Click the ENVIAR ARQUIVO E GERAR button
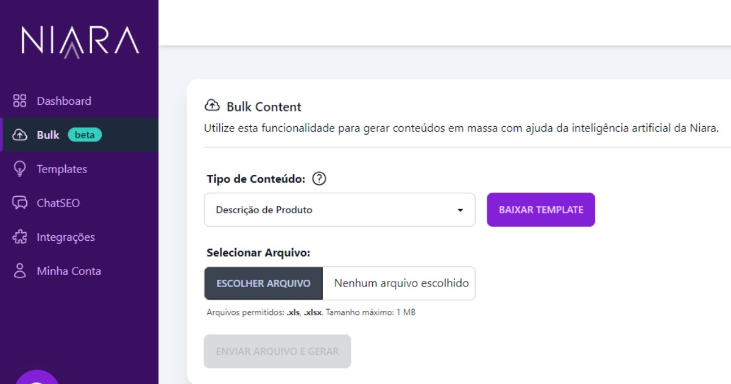731x384 pixels. [277, 351]
